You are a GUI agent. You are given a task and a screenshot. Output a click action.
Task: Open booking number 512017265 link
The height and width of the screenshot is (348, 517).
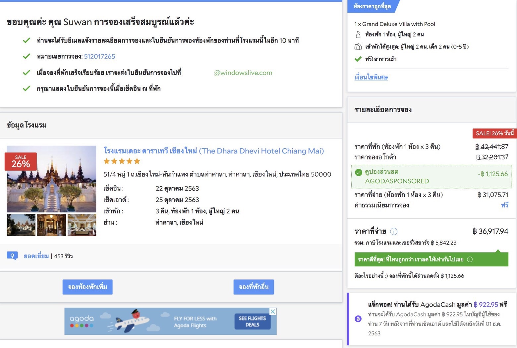pos(99,56)
